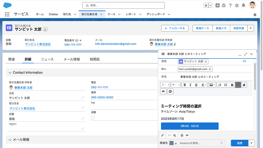The image size is (263, 148).
Task: Open the 取引先 tab dropdown chevron
Action: 75,14
